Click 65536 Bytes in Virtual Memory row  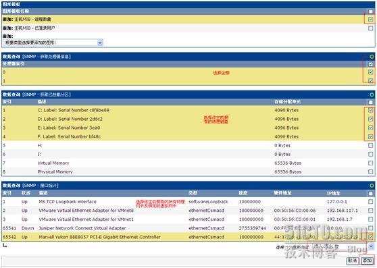(288, 163)
